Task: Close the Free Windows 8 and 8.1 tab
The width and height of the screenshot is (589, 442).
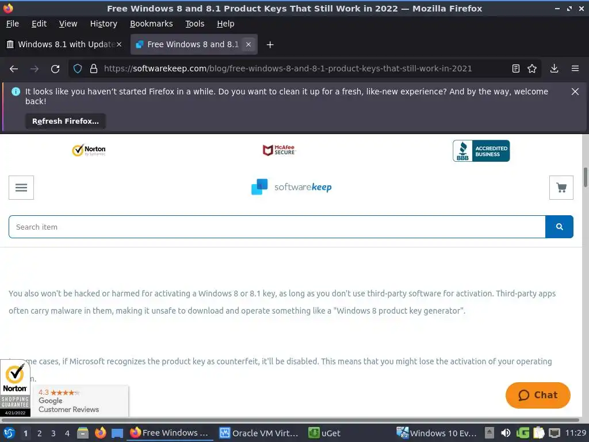Action: pyautogui.click(x=248, y=44)
